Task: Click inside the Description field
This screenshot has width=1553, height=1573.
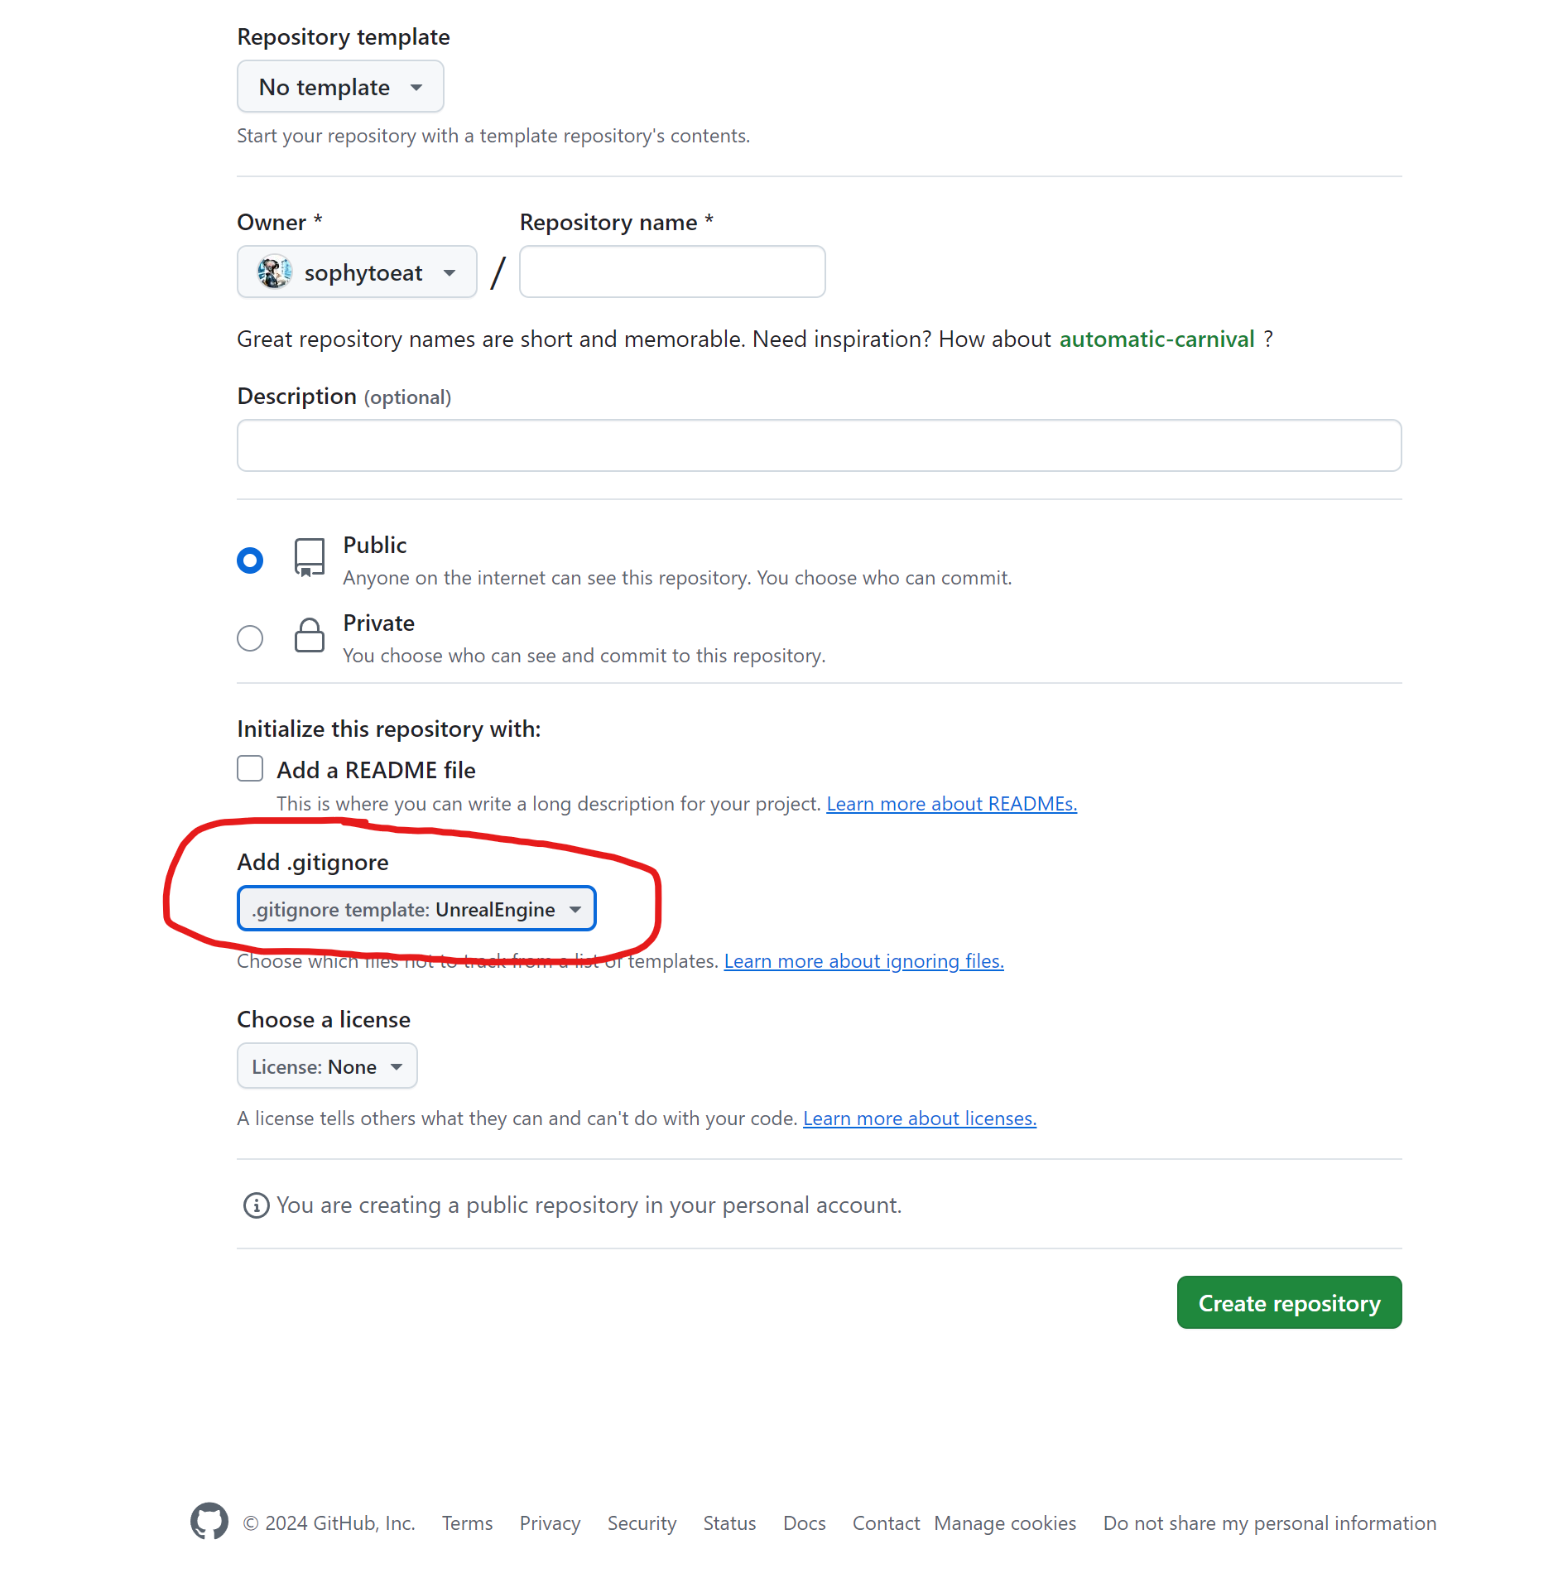Action: coord(819,445)
